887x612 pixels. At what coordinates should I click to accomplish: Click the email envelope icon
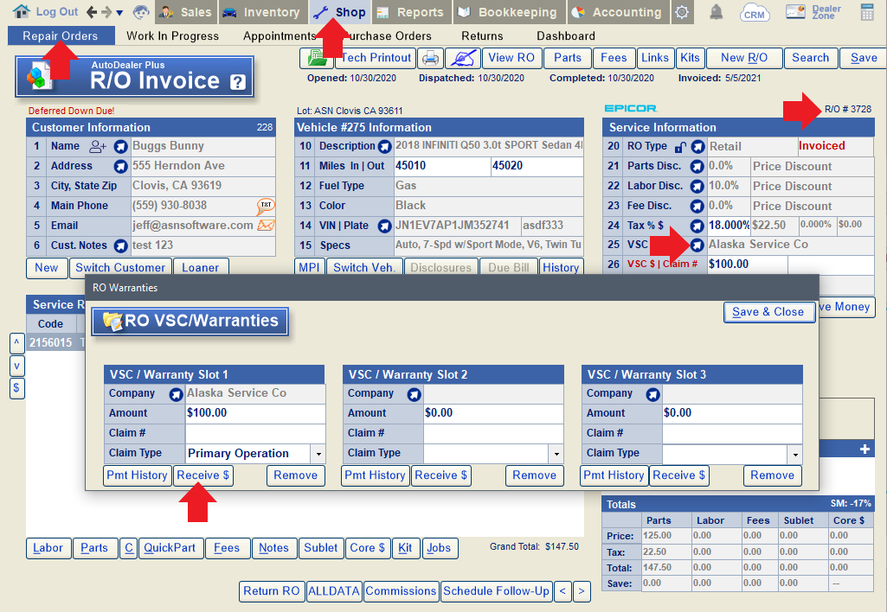[x=266, y=226]
